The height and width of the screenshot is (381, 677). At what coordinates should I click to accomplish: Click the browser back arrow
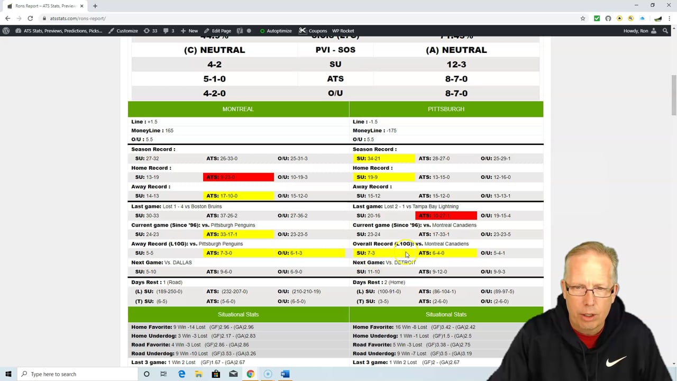pos(8,19)
